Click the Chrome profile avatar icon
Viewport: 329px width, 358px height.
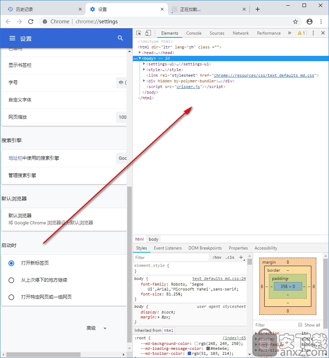(310, 22)
